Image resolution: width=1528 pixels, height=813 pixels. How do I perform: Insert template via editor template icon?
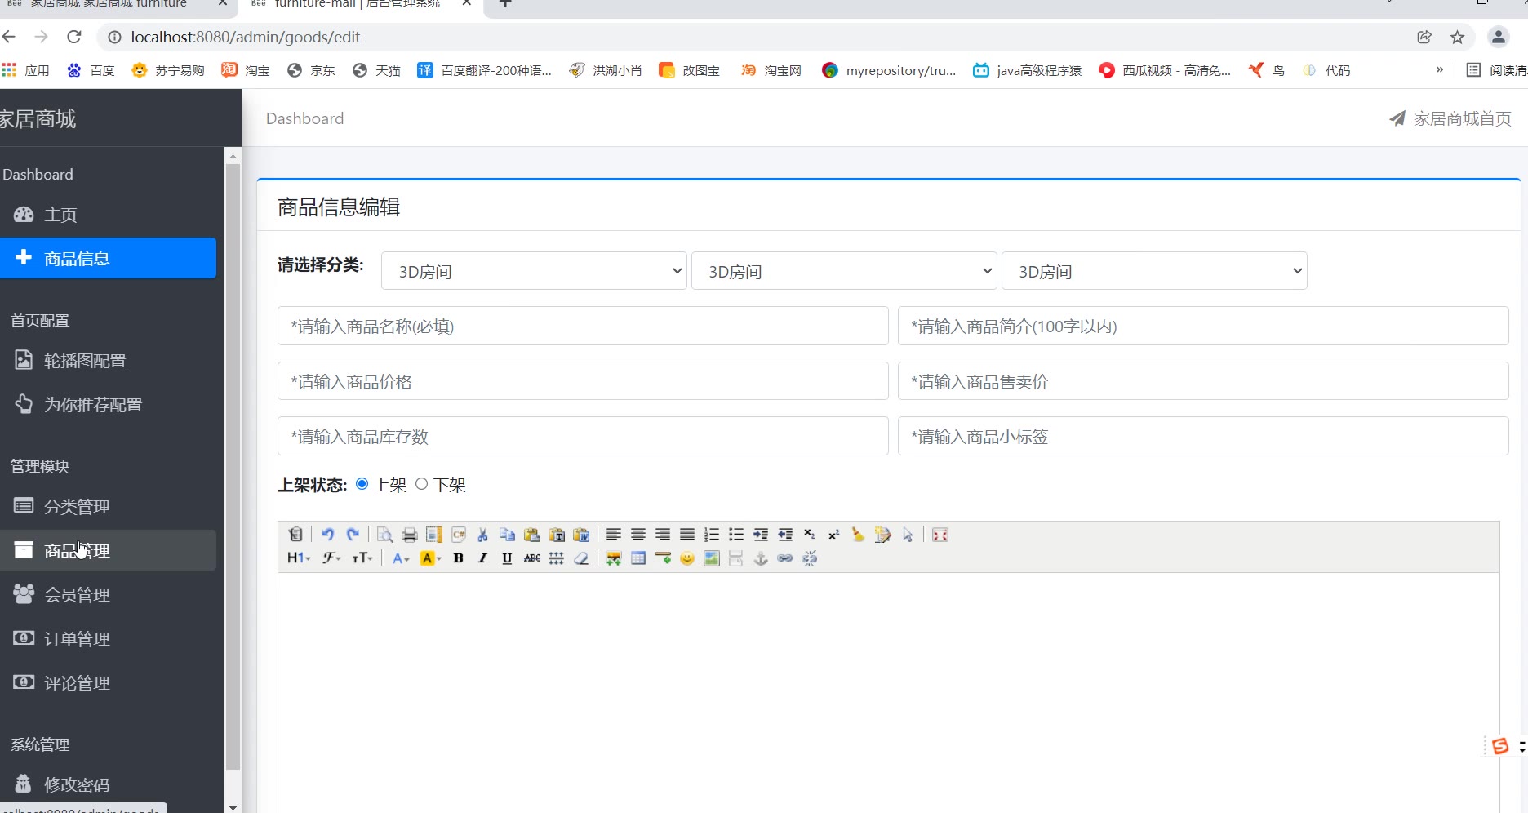[434, 535]
